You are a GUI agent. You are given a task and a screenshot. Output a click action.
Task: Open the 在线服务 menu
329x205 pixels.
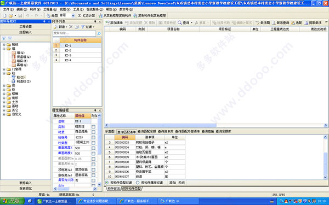coord(95,10)
